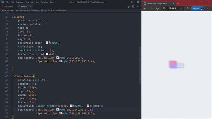This screenshot has height=119, width=212.
Task: Click the site information icon in address bar
Action: 164,8
